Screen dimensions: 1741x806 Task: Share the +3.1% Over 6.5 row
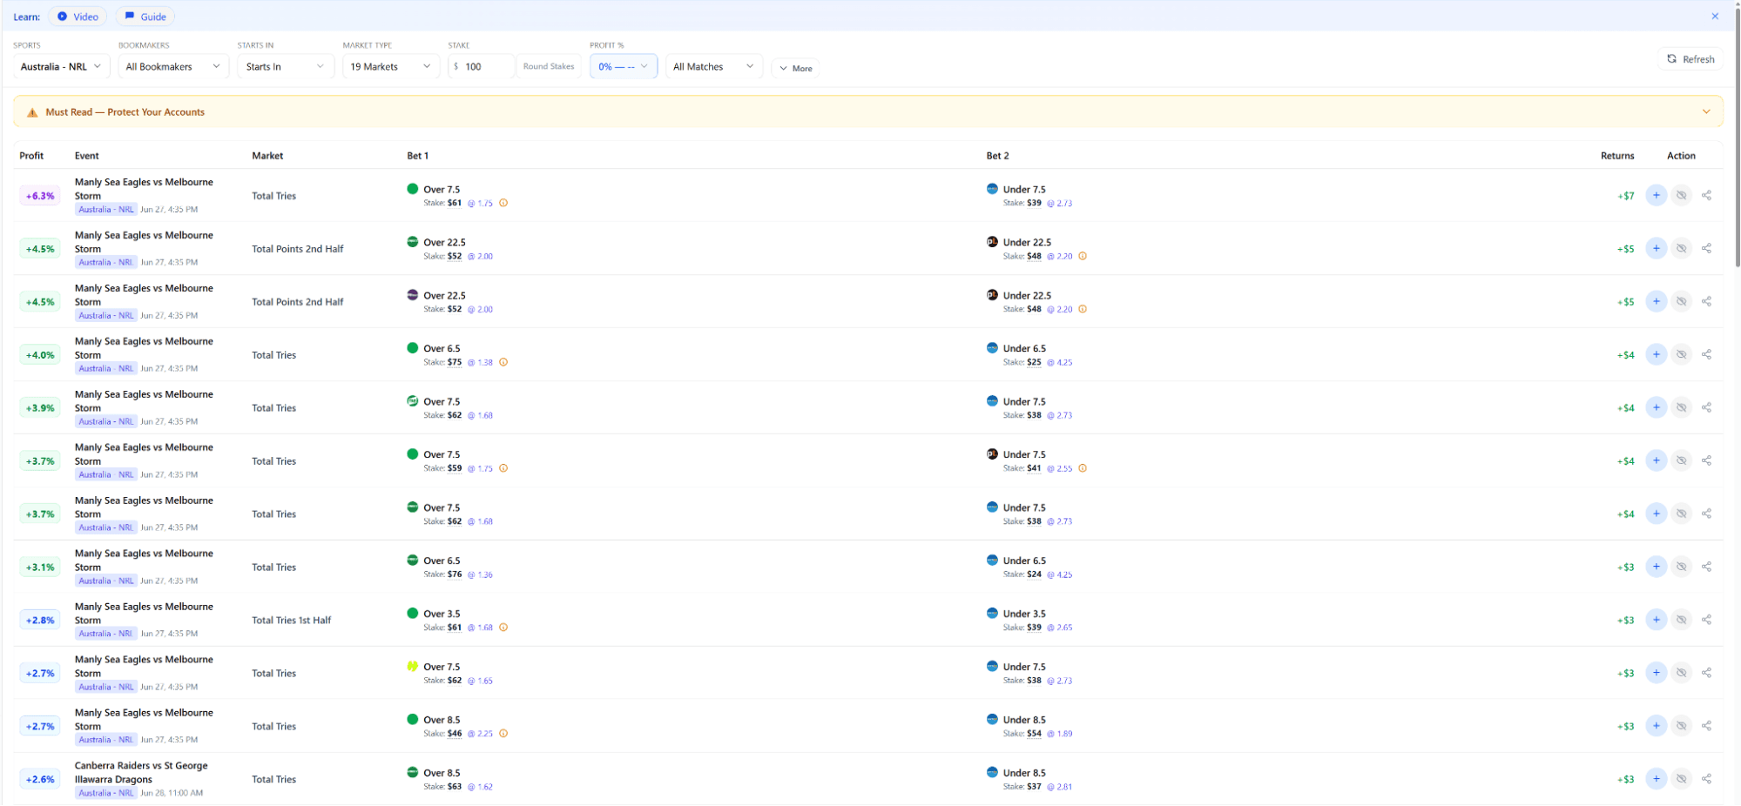click(x=1706, y=568)
